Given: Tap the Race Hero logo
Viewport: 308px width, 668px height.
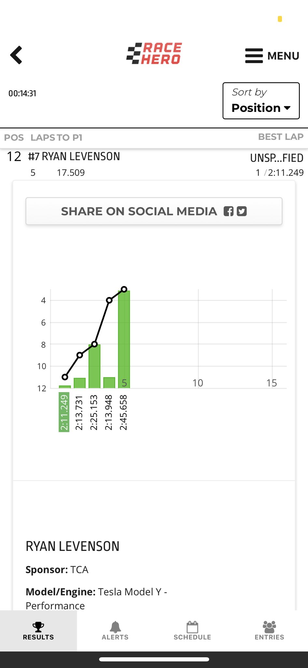Looking at the screenshot, I should pyautogui.click(x=154, y=53).
